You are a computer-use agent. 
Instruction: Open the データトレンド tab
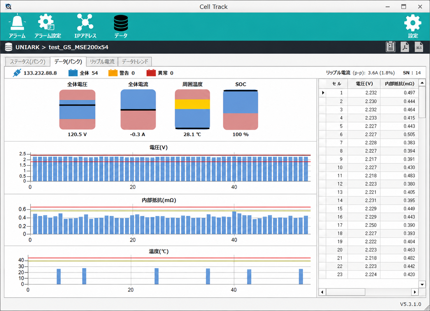coord(135,62)
